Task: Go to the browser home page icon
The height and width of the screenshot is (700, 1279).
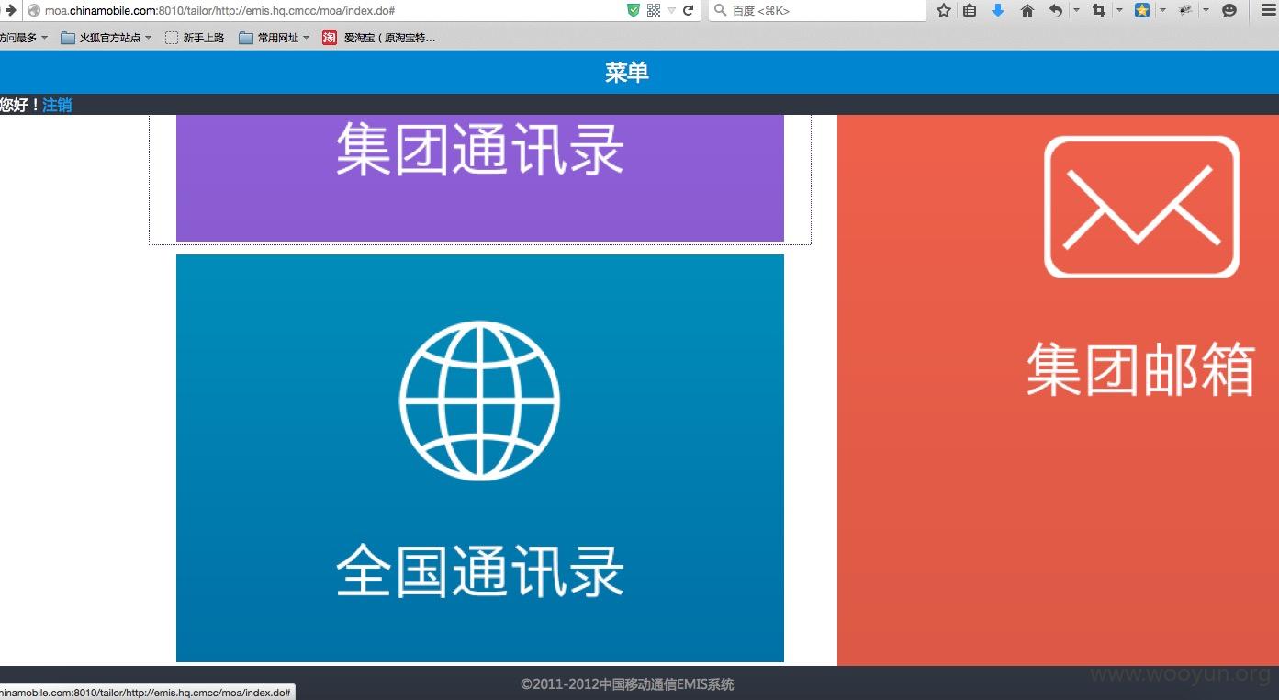Action: tap(1027, 10)
